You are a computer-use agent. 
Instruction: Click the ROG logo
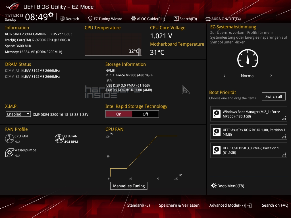click(x=13, y=6)
